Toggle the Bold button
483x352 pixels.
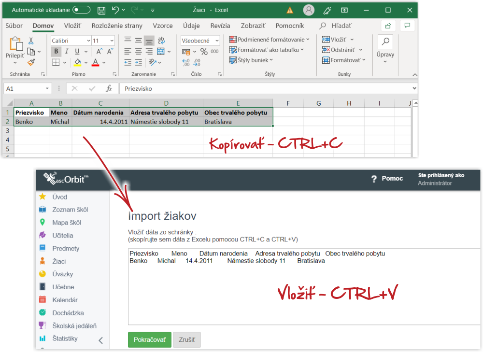(x=56, y=52)
